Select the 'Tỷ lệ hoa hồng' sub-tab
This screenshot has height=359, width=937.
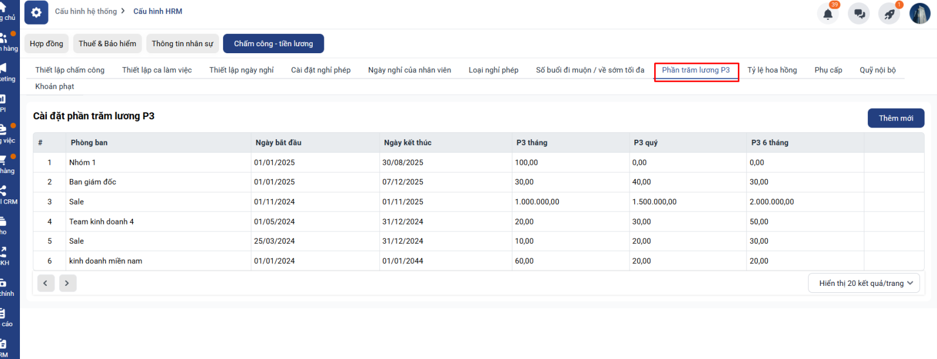(x=772, y=70)
